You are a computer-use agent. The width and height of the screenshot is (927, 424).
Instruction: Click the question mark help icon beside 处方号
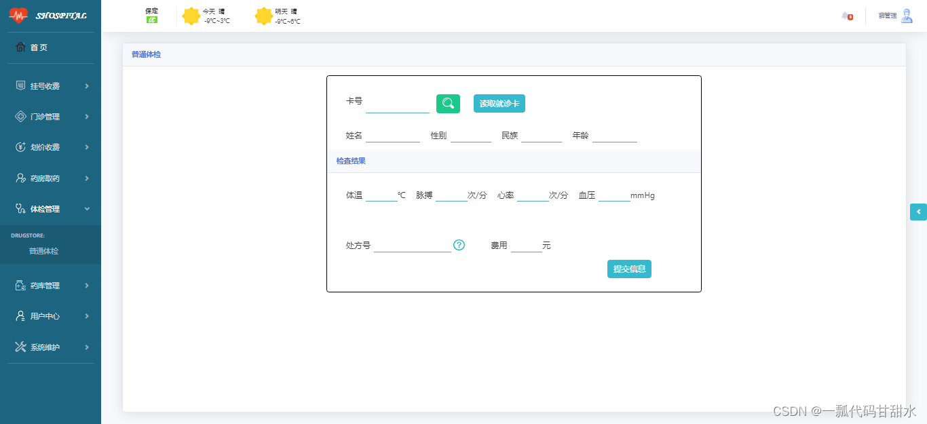tap(459, 245)
